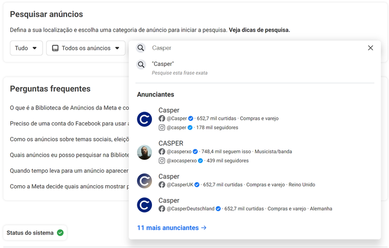This screenshot has height=248, width=389.
Task: Click "178 mil seguidores" text
Action: tap(217, 128)
